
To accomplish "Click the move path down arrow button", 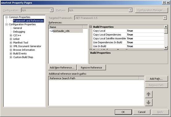I will pos(149,102).
